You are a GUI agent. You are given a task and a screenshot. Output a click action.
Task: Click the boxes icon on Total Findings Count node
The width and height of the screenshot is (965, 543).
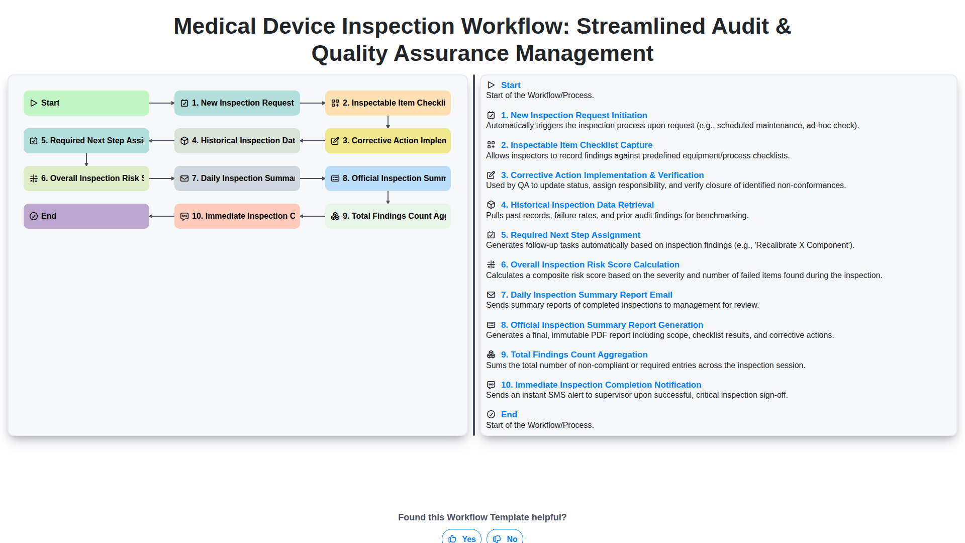click(x=335, y=216)
